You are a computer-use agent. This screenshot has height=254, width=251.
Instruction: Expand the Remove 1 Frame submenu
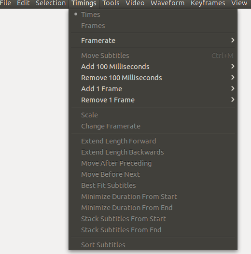tap(153, 100)
